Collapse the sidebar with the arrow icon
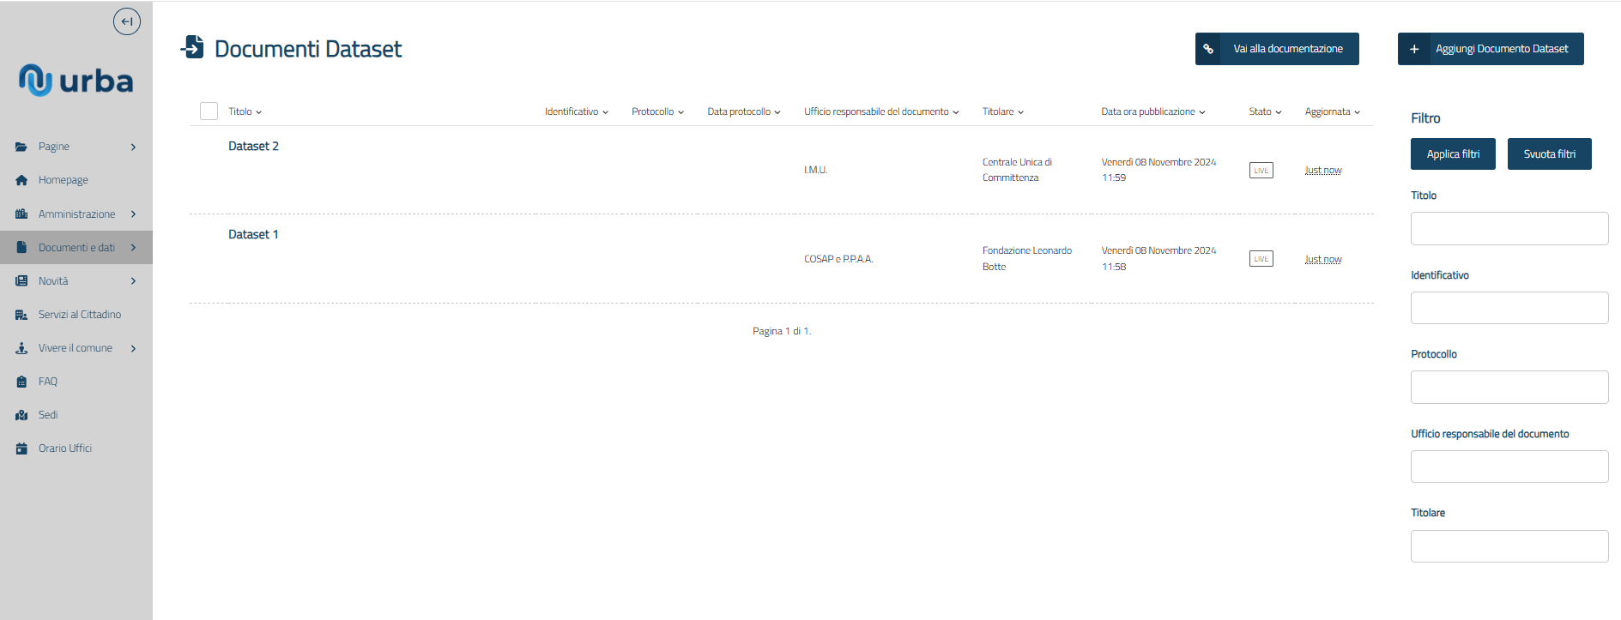The width and height of the screenshot is (1621, 620). click(127, 21)
